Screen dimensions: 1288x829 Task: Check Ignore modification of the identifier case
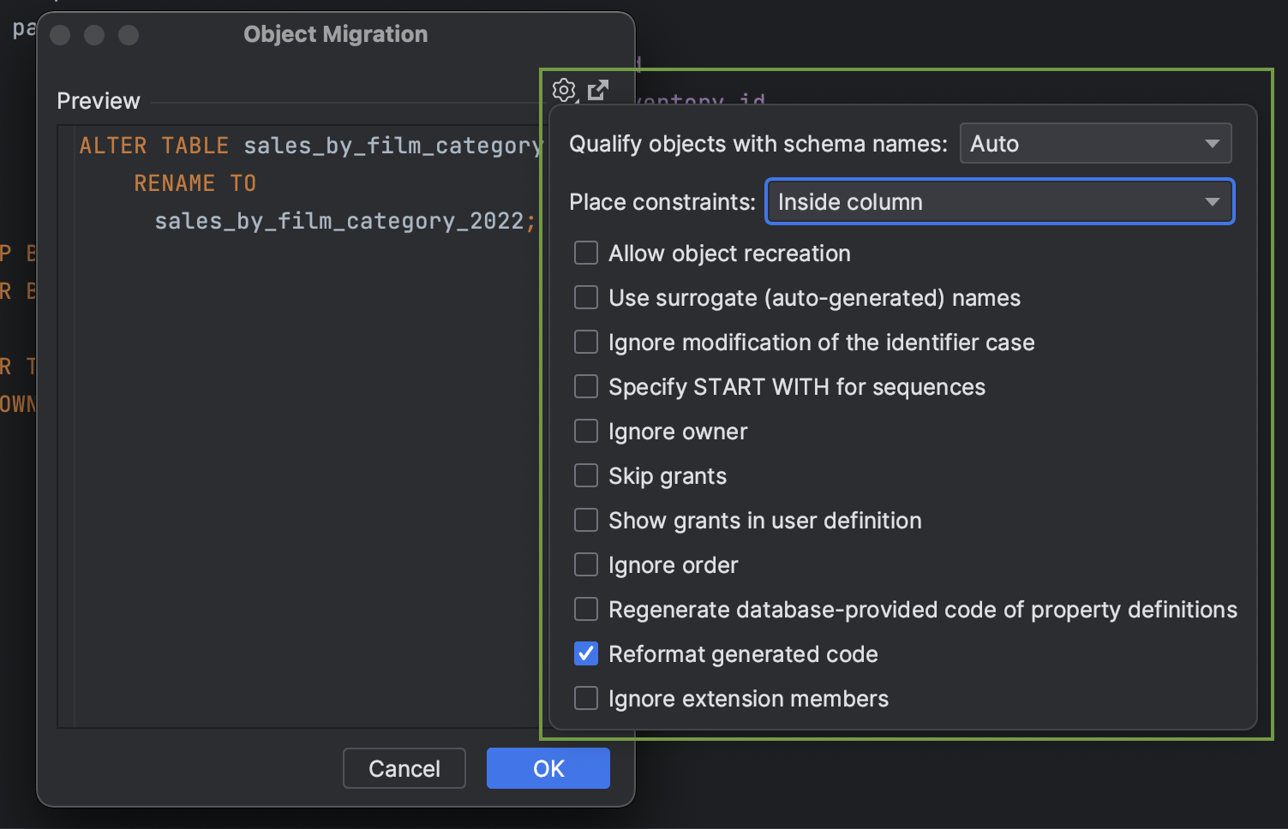pyautogui.click(x=586, y=342)
